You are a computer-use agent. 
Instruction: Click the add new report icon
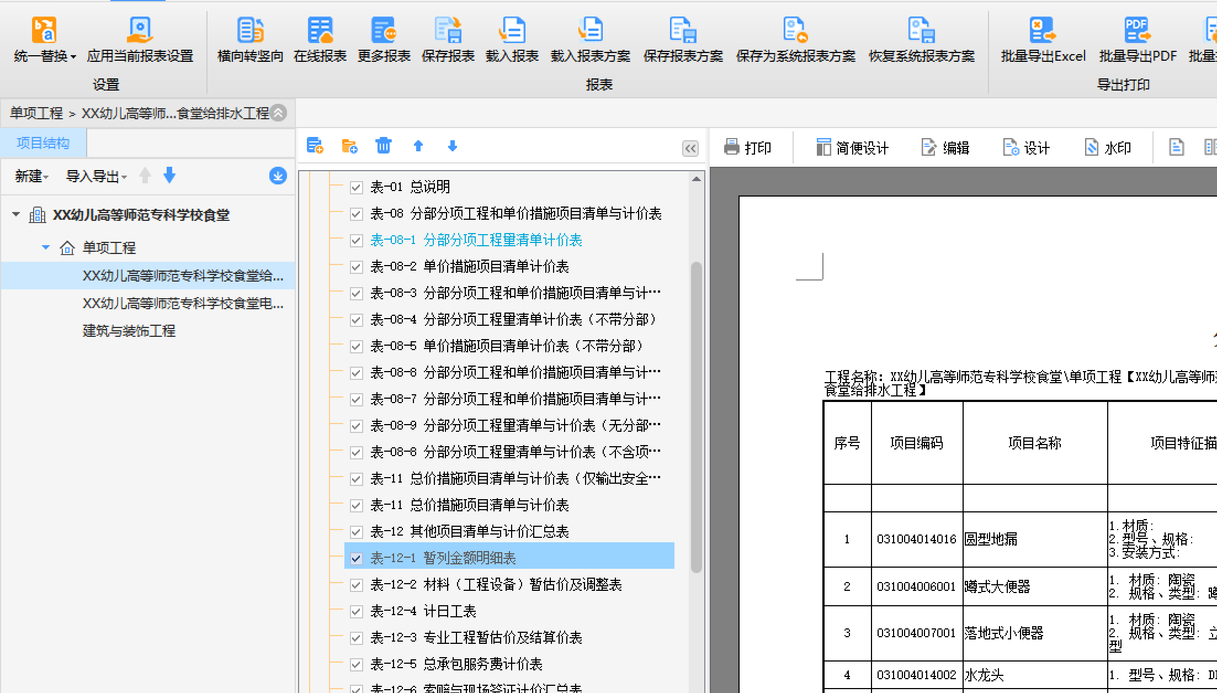click(315, 146)
